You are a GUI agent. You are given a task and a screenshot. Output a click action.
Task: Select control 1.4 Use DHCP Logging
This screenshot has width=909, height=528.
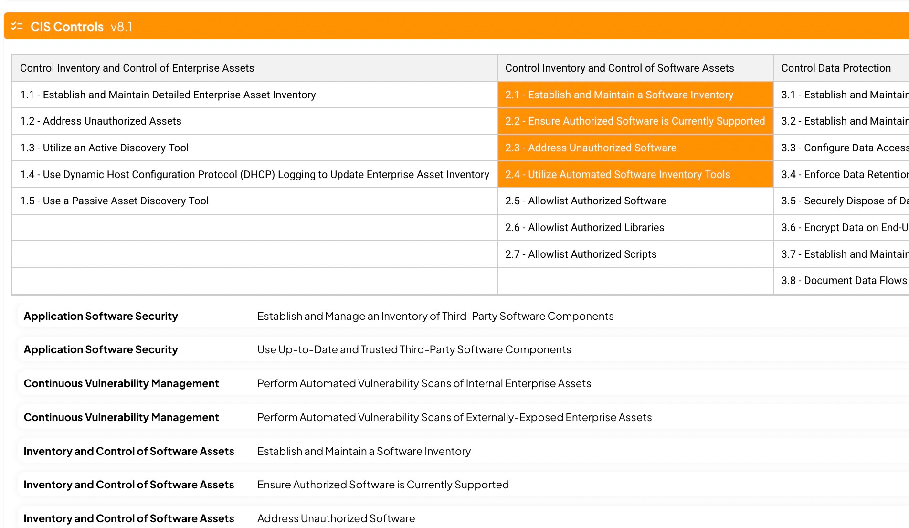(254, 175)
